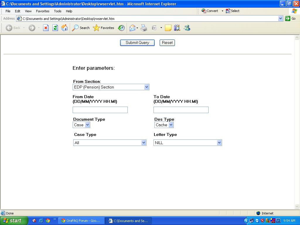Image resolution: width=300 pixels, height=225 pixels.
Task: Click the Reset button
Action: [167, 42]
